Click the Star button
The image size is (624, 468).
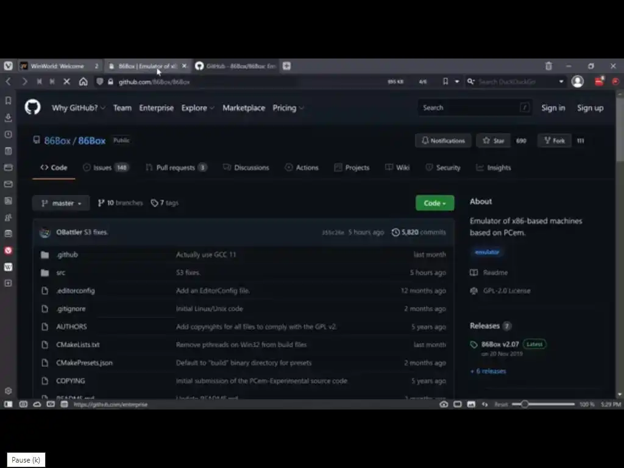click(x=494, y=141)
